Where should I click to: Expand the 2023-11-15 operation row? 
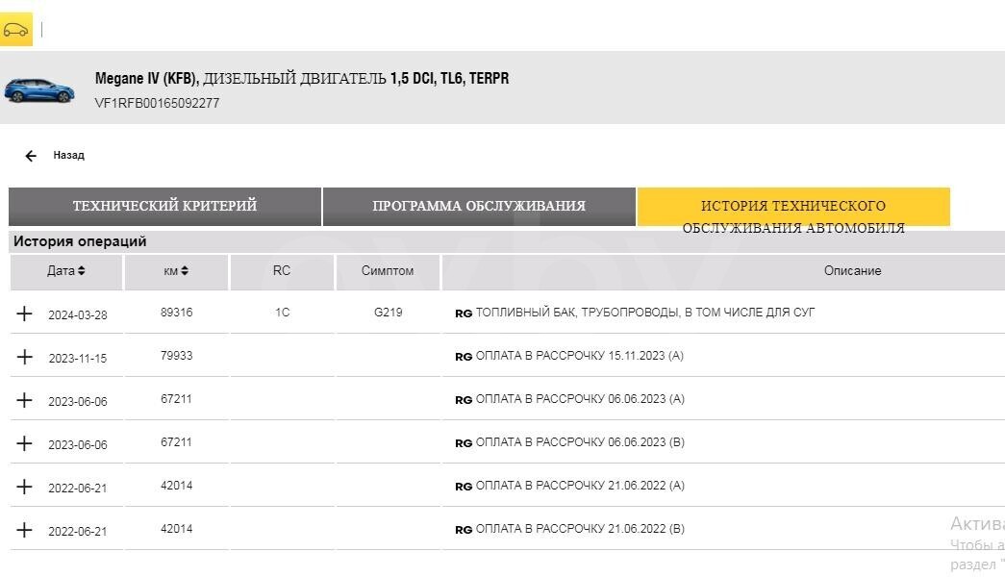click(x=24, y=357)
